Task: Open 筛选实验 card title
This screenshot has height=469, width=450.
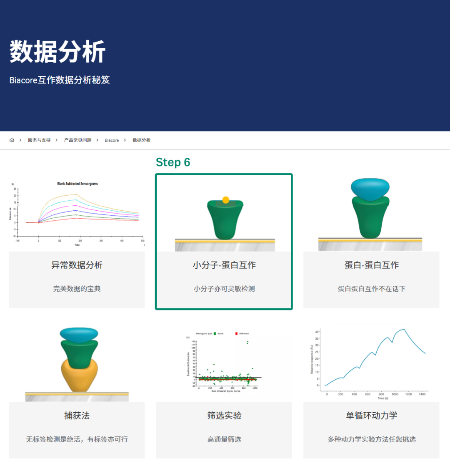Action: pos(224,416)
